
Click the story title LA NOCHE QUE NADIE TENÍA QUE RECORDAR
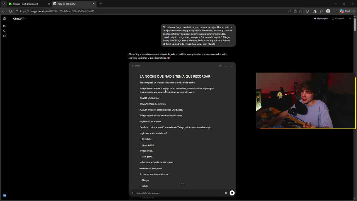click(x=175, y=76)
